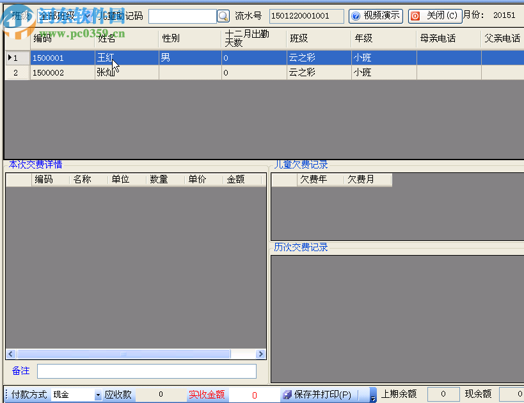Click 保存并打印(P) save and print
Screen dimensions: 524x403
(317, 395)
